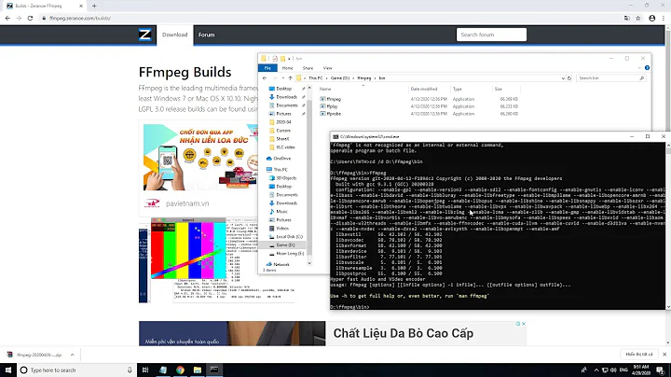671x377 pixels.
Task: Click the Windows taskbar search box
Action: (x=75, y=370)
